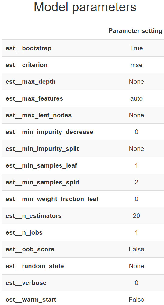Select the None value for min_impurity_split
The height and width of the screenshot is (305, 164).
(136, 149)
